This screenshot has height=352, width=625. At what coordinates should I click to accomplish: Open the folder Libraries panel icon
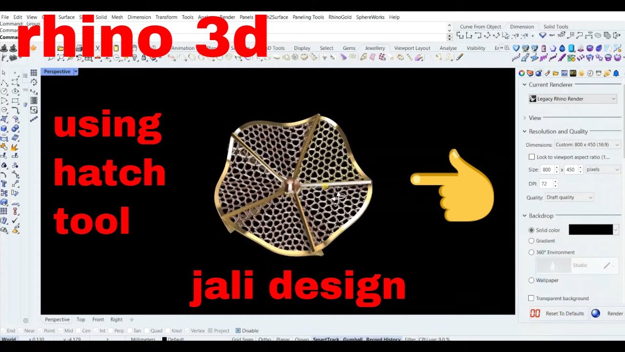[556, 73]
